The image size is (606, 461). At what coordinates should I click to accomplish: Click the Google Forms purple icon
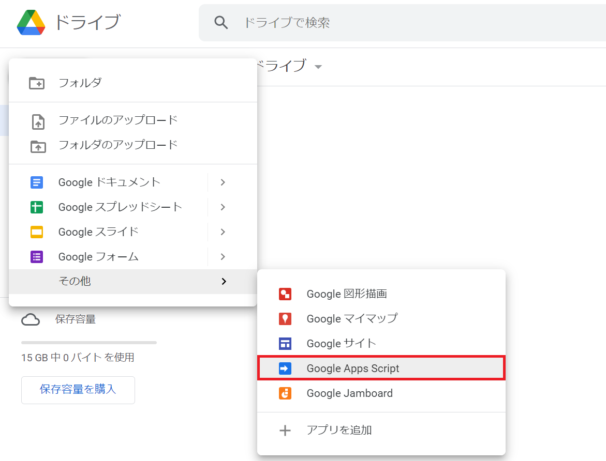(37, 257)
